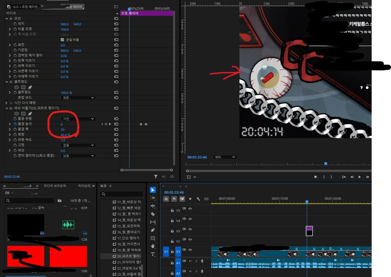Open the 고정 dropdown
Screen dimensions: 391x277
[x=78, y=145]
